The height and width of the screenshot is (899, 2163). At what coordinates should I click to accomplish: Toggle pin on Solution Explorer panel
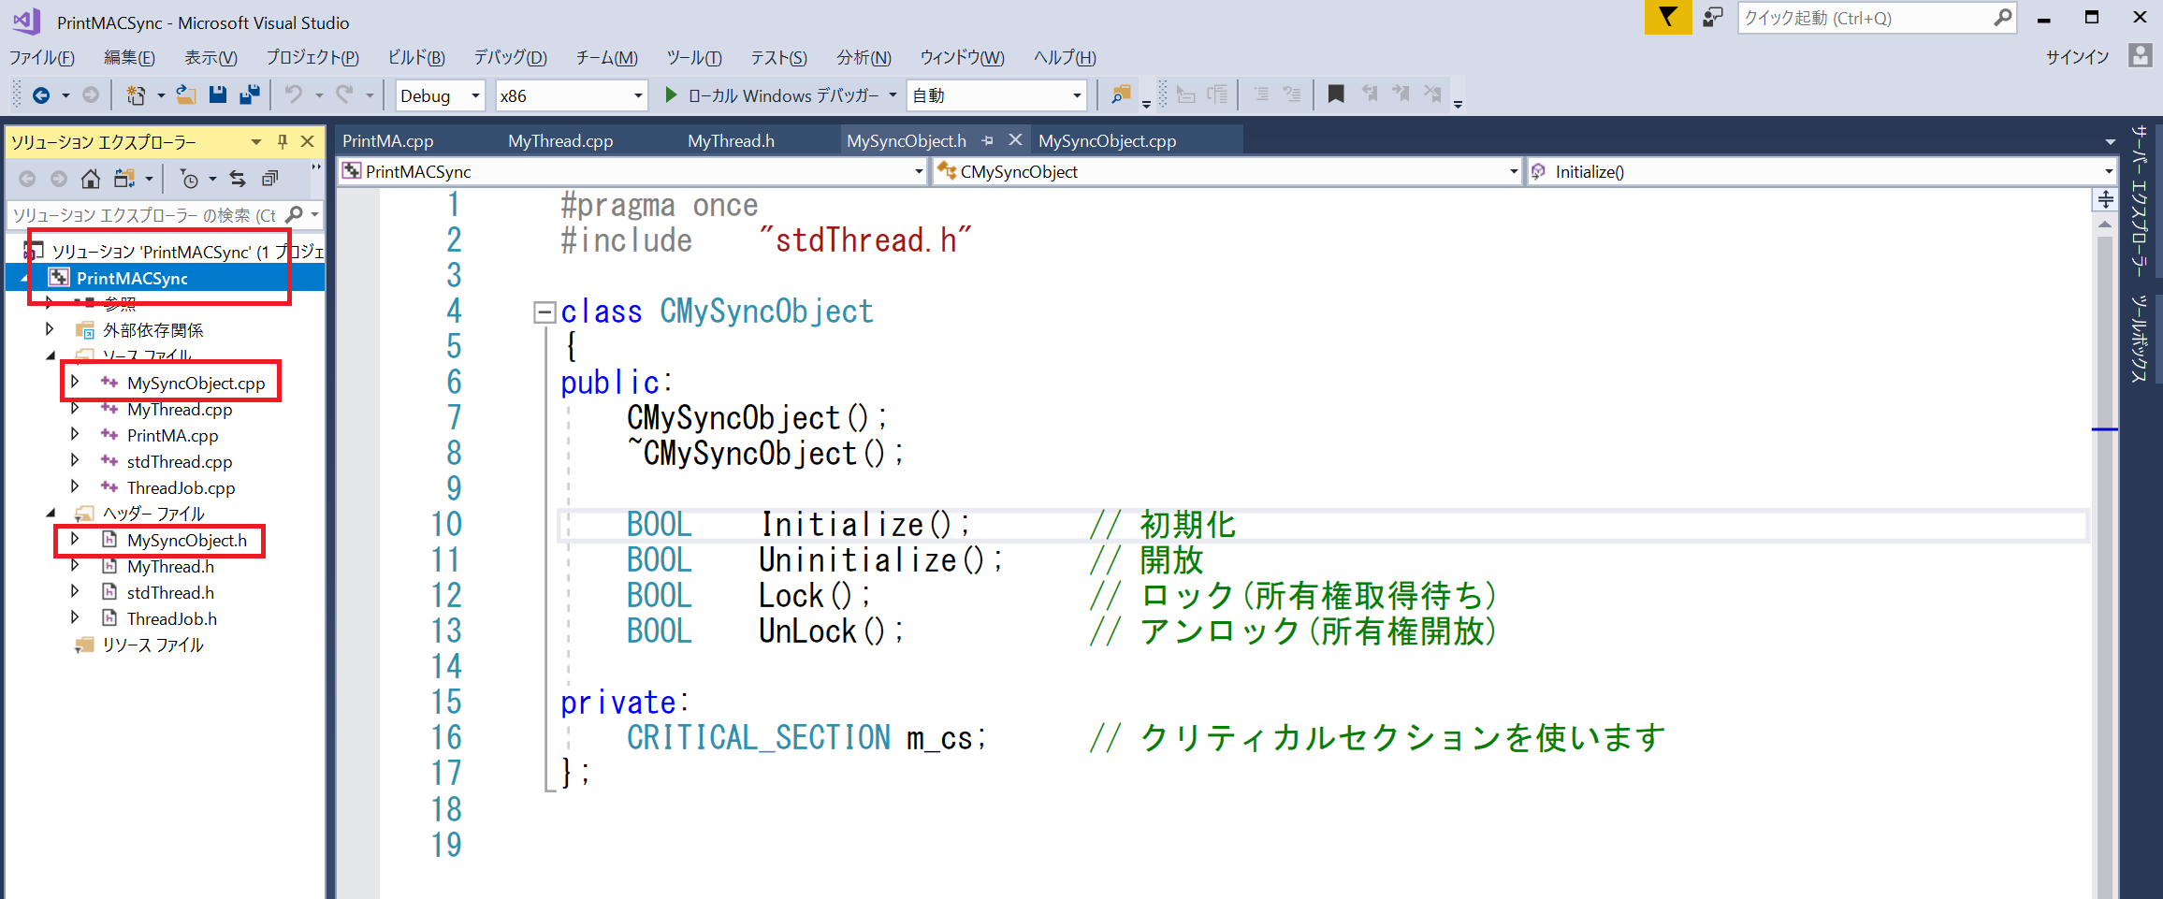tap(283, 142)
